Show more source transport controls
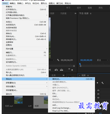Viewport: 110px width, 114px height. pyautogui.click(x=69, y=69)
